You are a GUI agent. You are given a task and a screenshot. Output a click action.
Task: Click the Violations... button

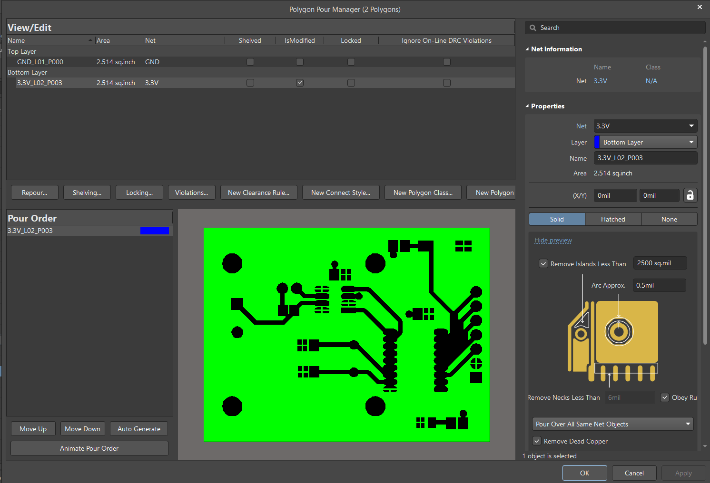(x=191, y=193)
